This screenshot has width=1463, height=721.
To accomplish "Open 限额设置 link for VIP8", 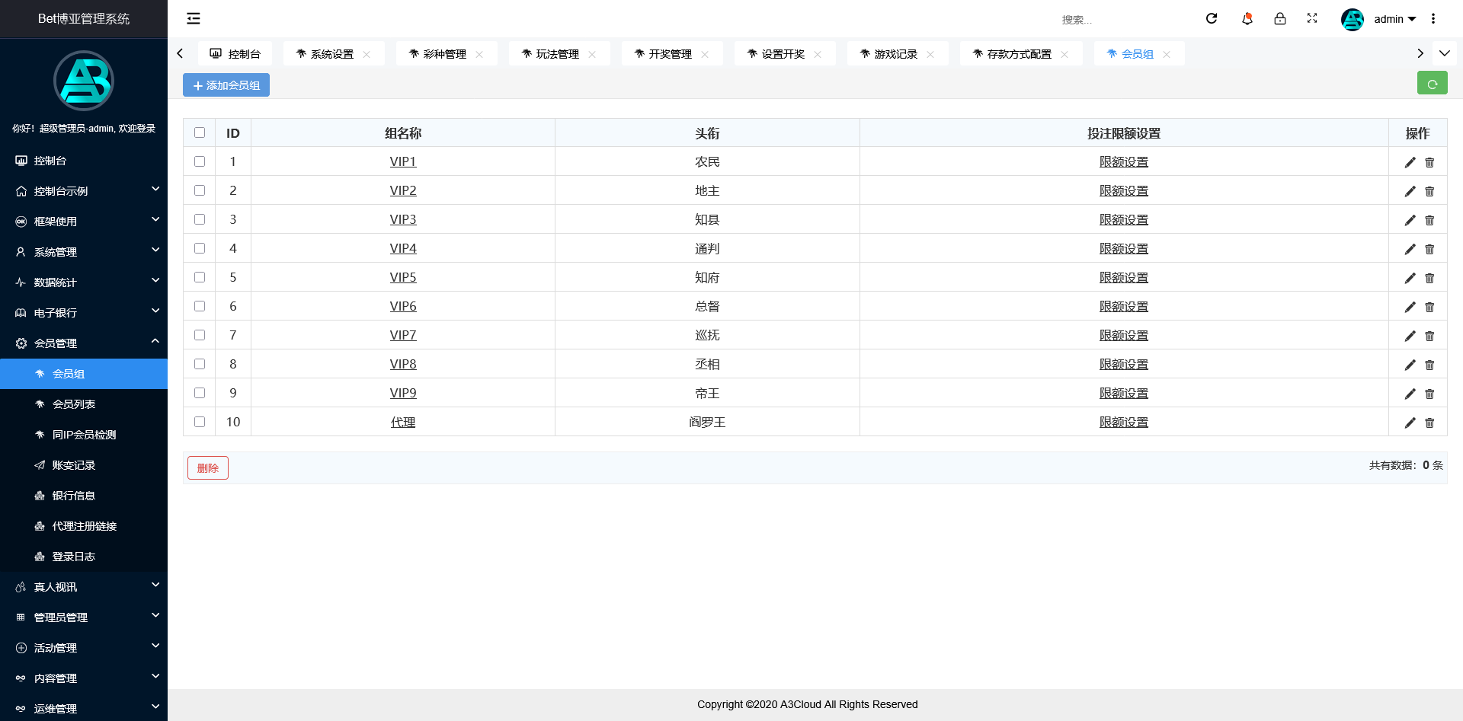I will coord(1124,365).
